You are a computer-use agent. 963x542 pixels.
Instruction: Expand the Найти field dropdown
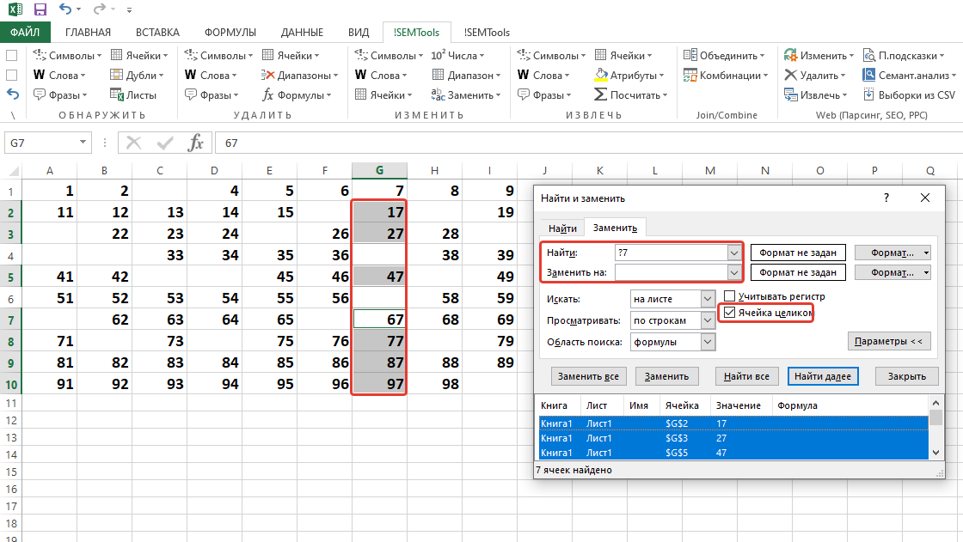(734, 253)
